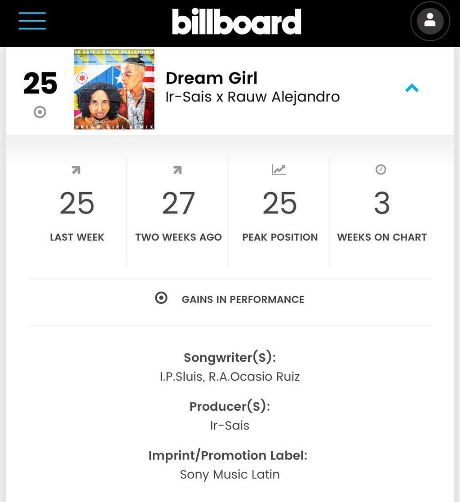
Task: Collapse the Dream Girl chart entry chevron
Action: 412,88
